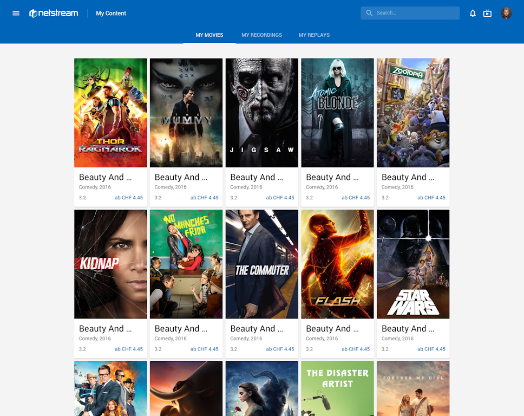Click the My Content header title
The width and height of the screenshot is (524, 416).
click(x=111, y=13)
